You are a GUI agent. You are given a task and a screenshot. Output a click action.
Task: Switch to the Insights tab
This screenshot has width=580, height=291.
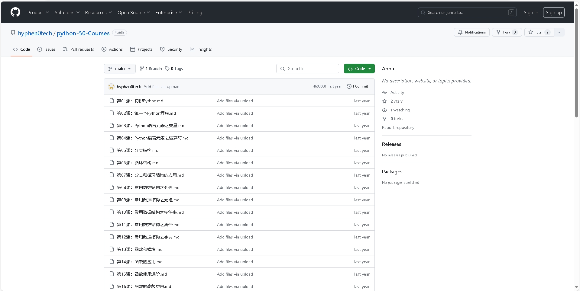(x=201, y=49)
